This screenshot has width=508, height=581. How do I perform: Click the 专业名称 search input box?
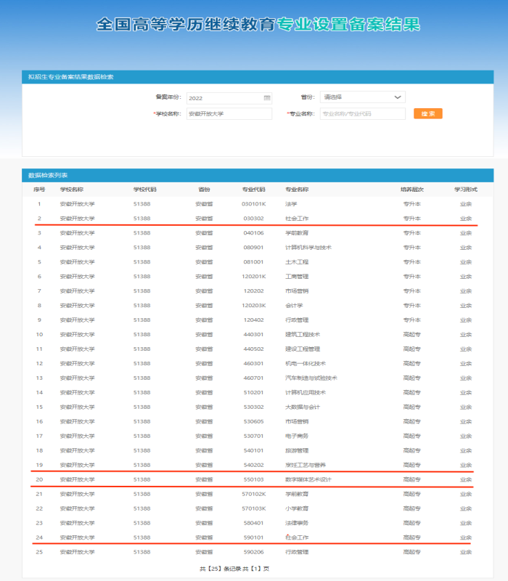point(362,113)
